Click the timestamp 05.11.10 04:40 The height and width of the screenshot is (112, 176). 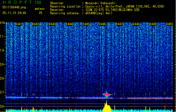point(14,13)
